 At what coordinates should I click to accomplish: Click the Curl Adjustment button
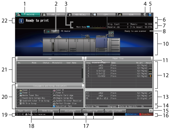[x=115, y=111]
